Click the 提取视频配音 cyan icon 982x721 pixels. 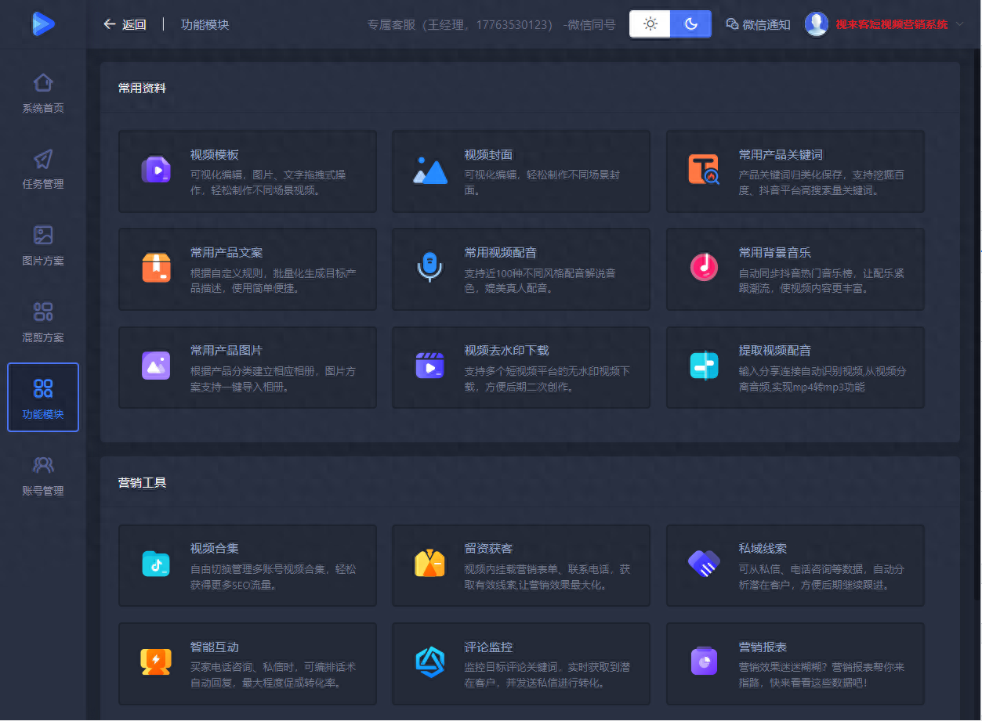(704, 366)
